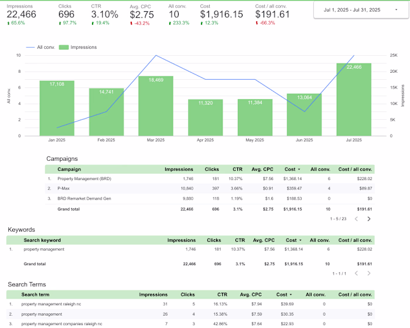Open the Jul 1 - Jul 31 date range dropdown
410x328 pixels.
point(361,10)
